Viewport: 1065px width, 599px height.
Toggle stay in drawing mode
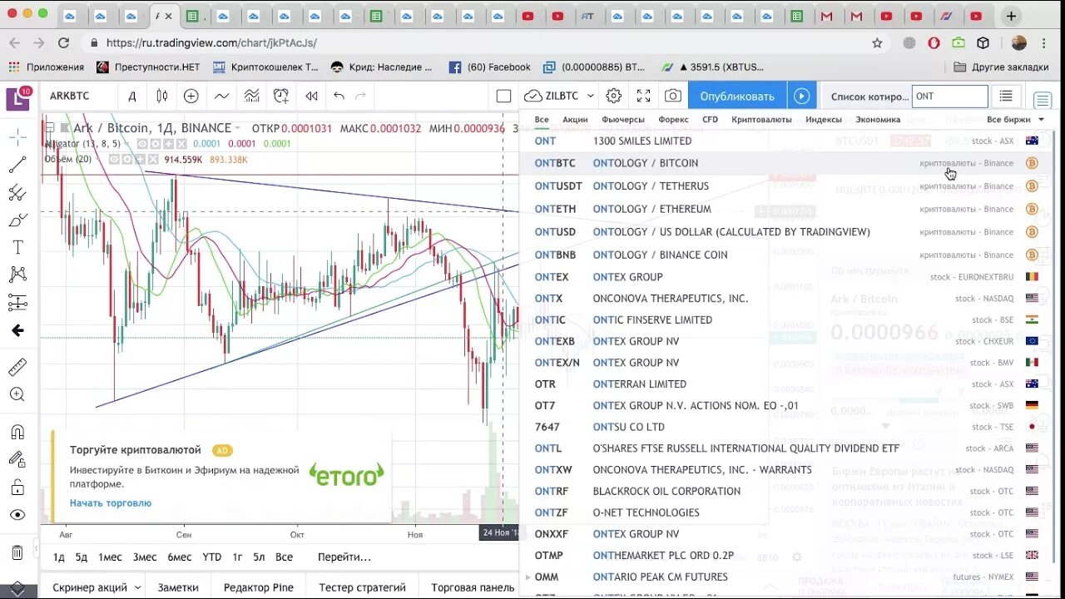tap(17, 459)
